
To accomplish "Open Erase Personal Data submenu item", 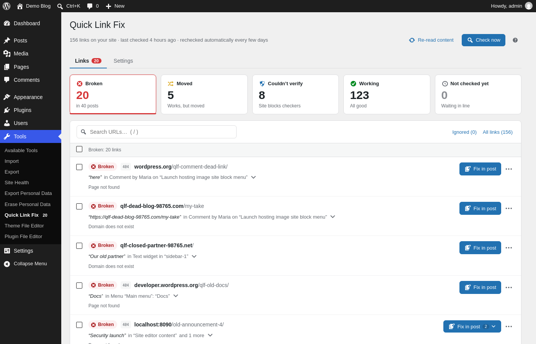I will [x=28, y=204].
